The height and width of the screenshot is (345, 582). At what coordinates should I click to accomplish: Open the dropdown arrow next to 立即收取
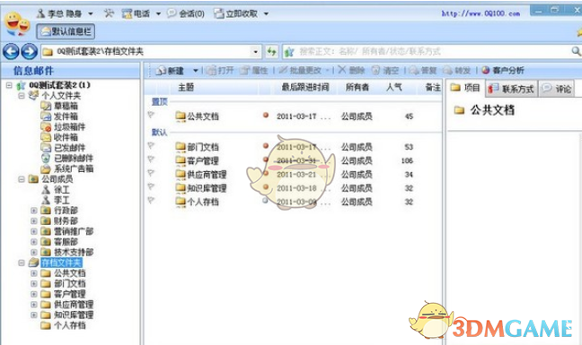[266, 14]
